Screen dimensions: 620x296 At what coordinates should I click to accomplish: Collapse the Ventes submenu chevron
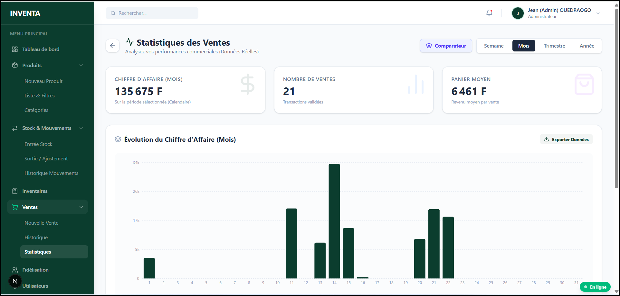(x=81, y=207)
